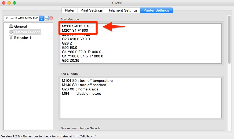Switch to the Filament Settings tab

pyautogui.click(x=123, y=10)
